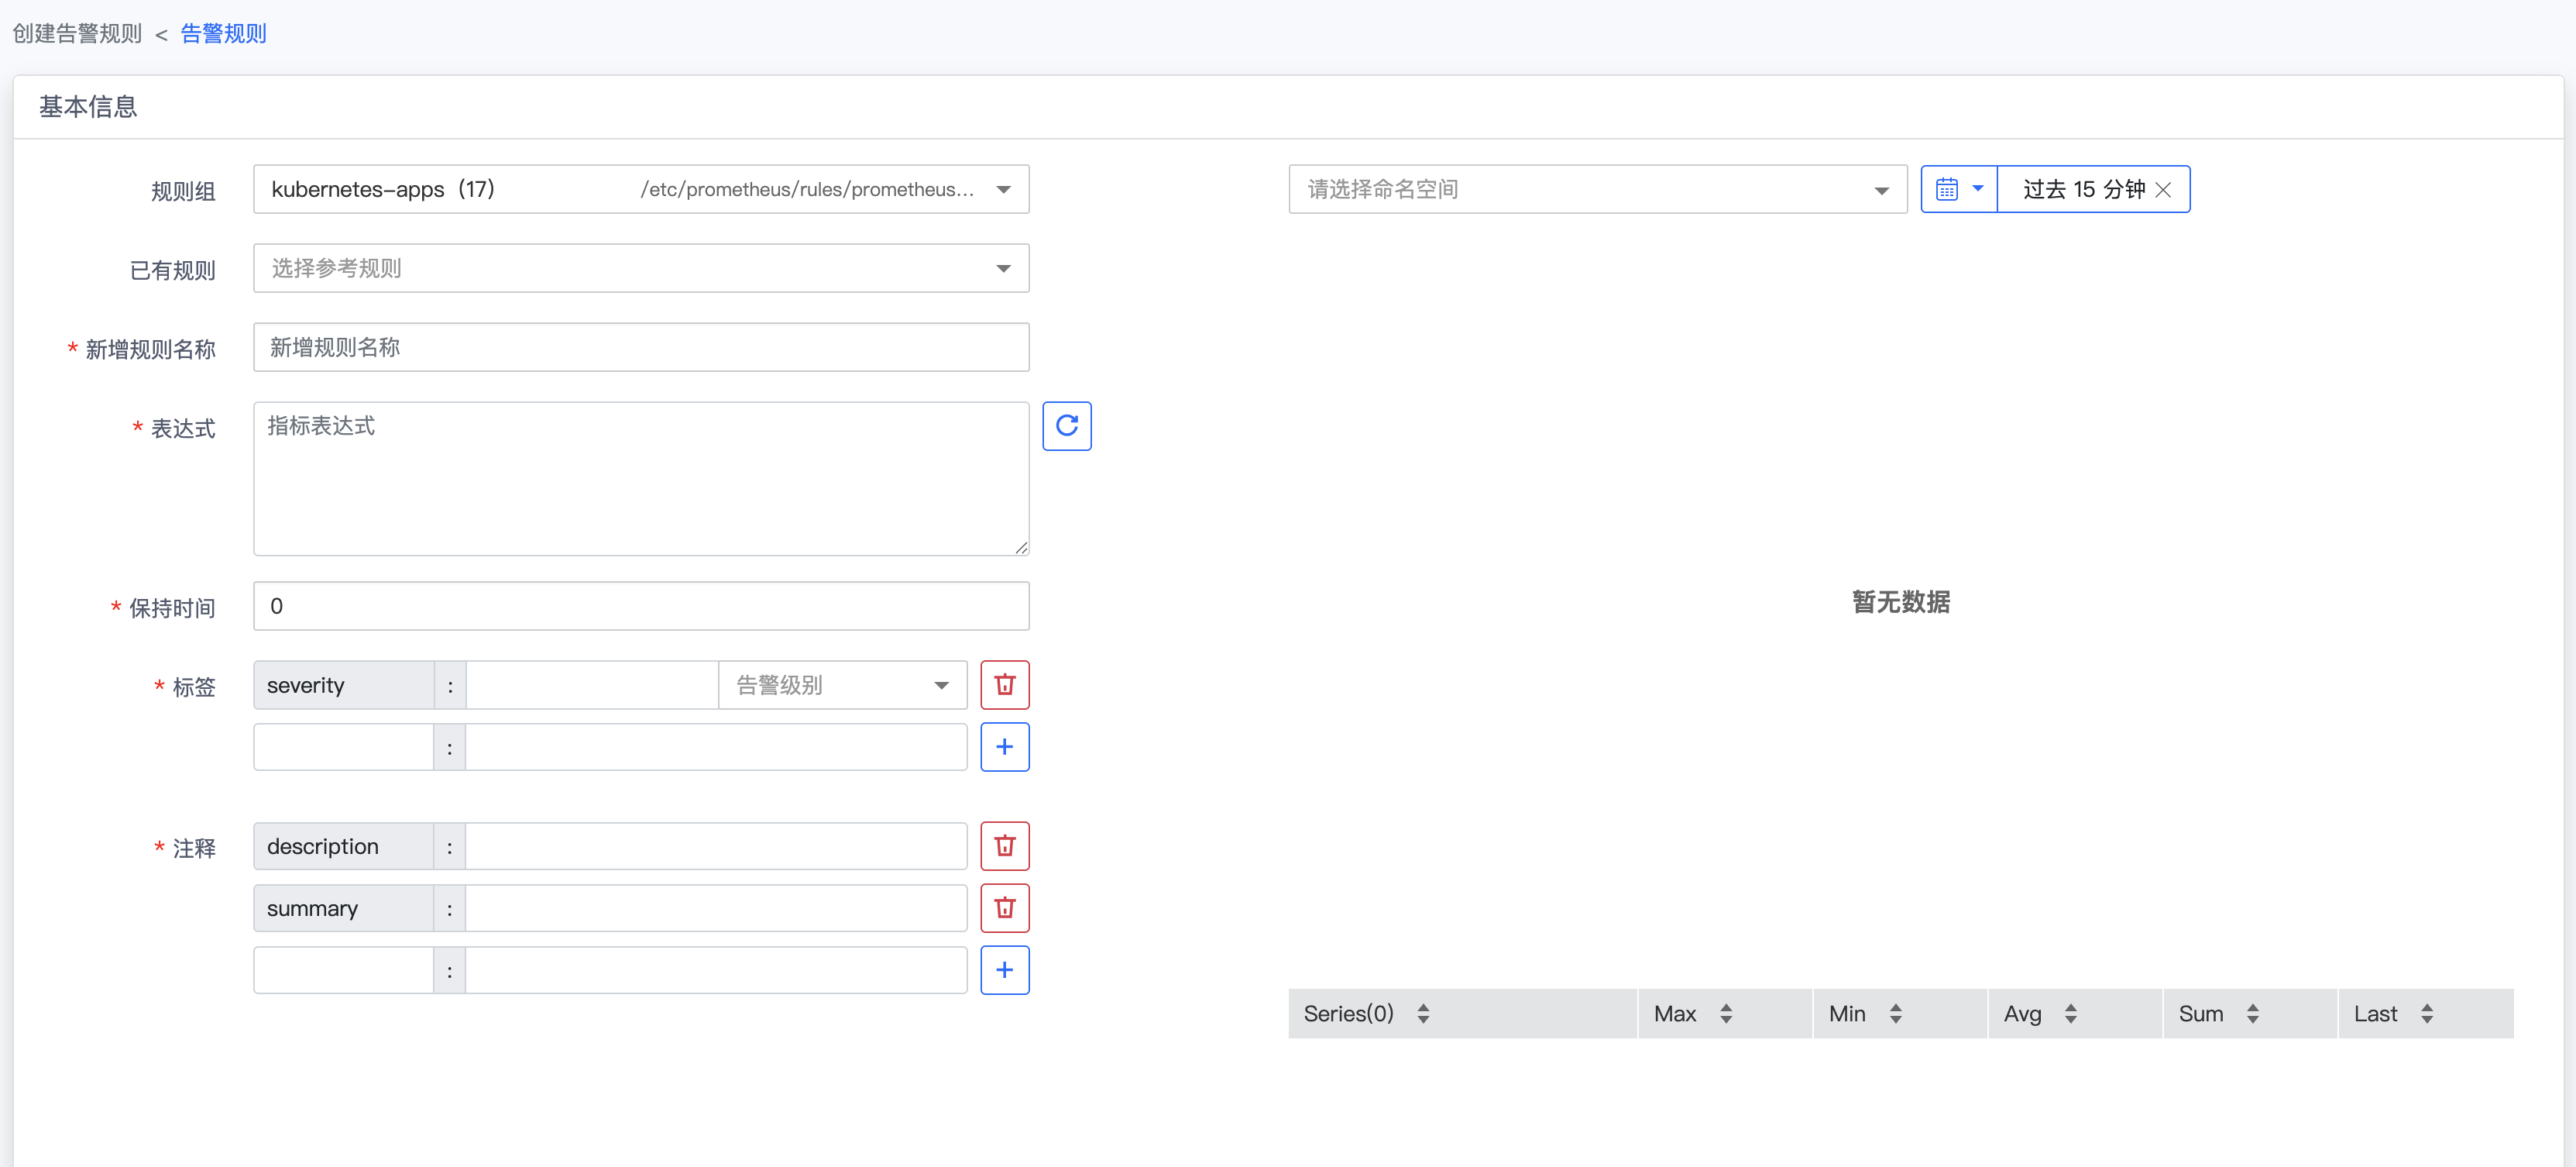Viewport: 2576px width, 1167px height.
Task: Open the 请选择命名空间 namespace dropdown
Action: [x=1597, y=189]
